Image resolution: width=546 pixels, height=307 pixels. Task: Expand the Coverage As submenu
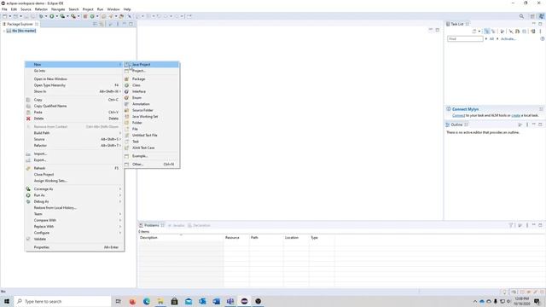(74, 189)
